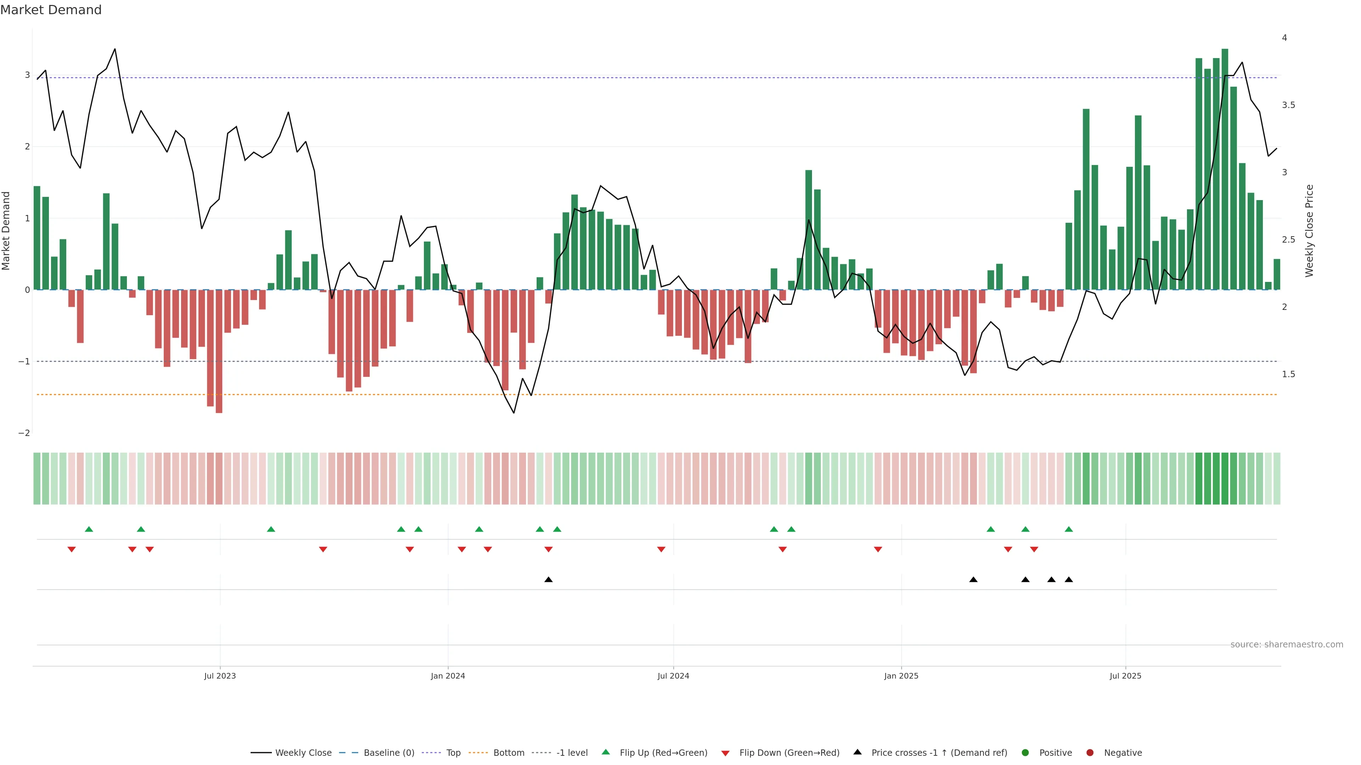Click the tallest green demand bar

pyautogui.click(x=1225, y=169)
